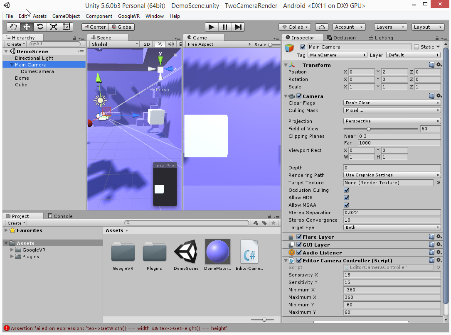
Task: Open cloud services panel icon
Action: [322, 27]
